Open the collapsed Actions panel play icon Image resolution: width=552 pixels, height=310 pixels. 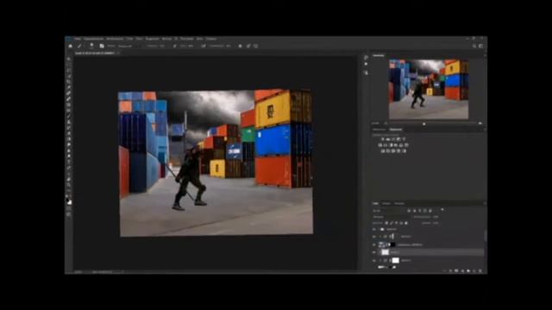[366, 64]
